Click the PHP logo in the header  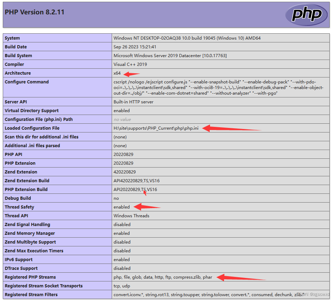pos(306,14)
